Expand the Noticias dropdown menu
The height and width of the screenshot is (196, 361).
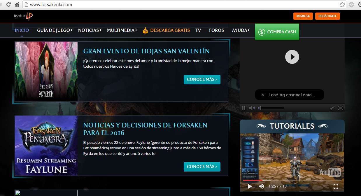tap(90, 30)
